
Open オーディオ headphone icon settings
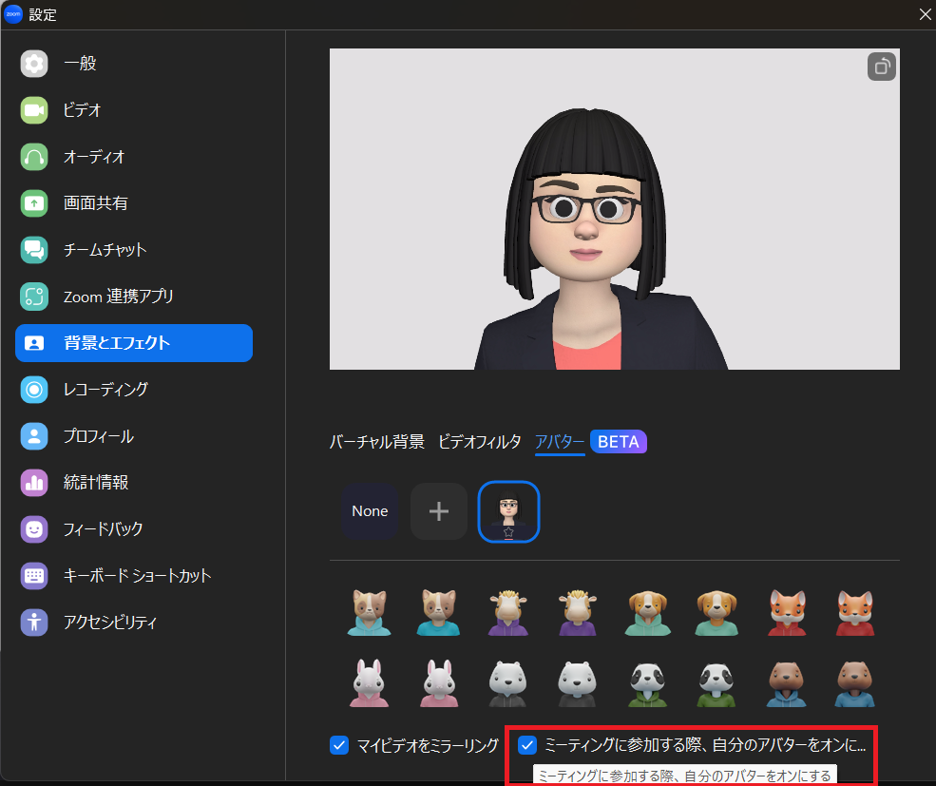(34, 157)
